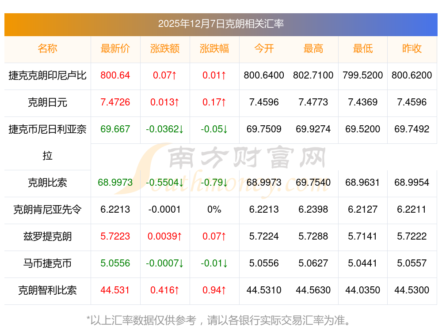The image size is (442, 334).
Task: Click the high value 7.4773
Action: point(313,102)
